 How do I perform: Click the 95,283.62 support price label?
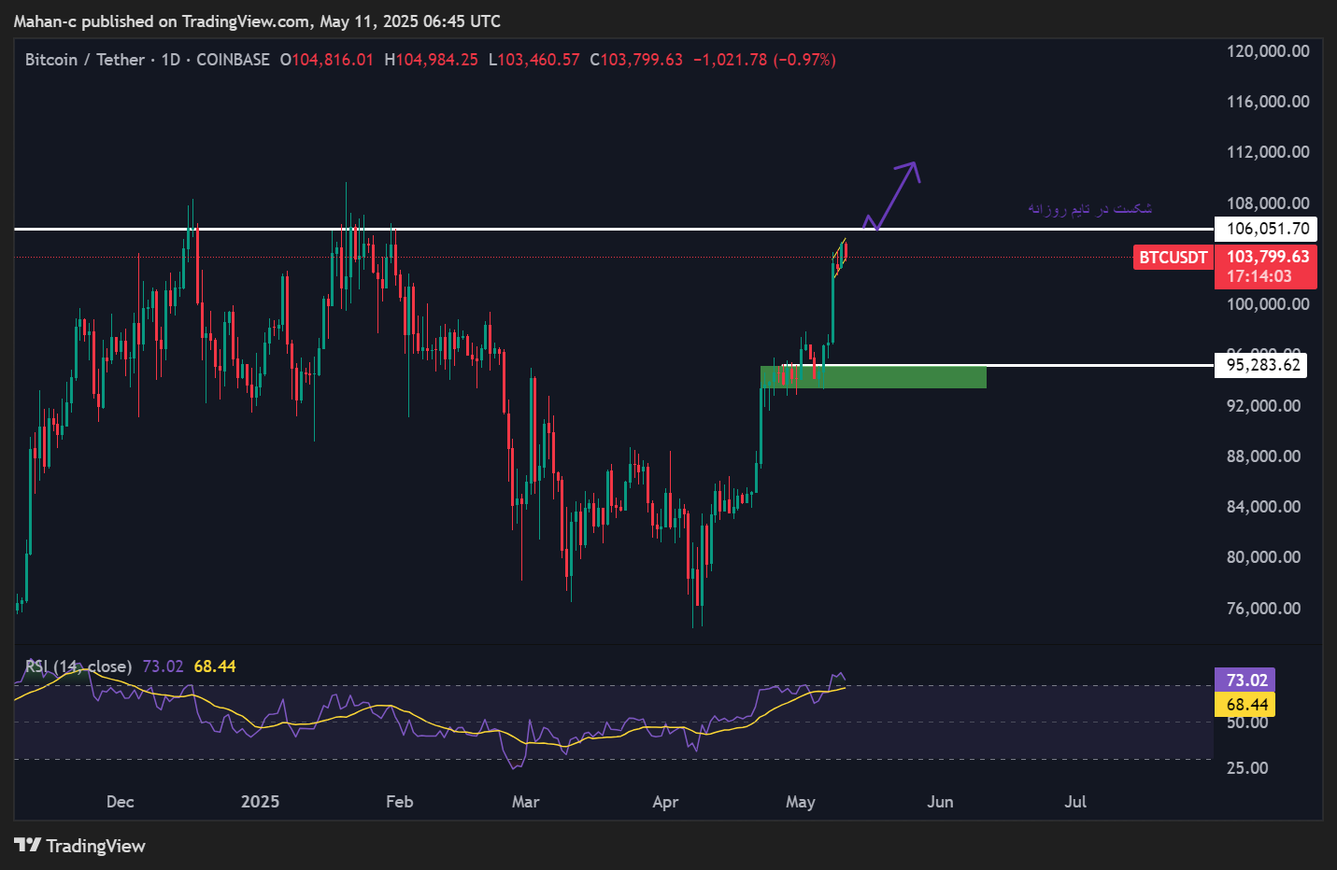pos(1261,365)
